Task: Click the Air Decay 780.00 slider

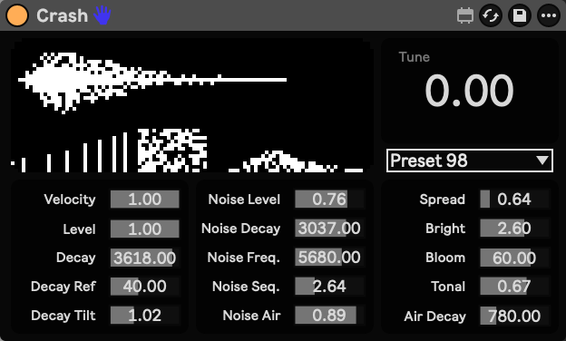Action: pyautogui.click(x=514, y=317)
